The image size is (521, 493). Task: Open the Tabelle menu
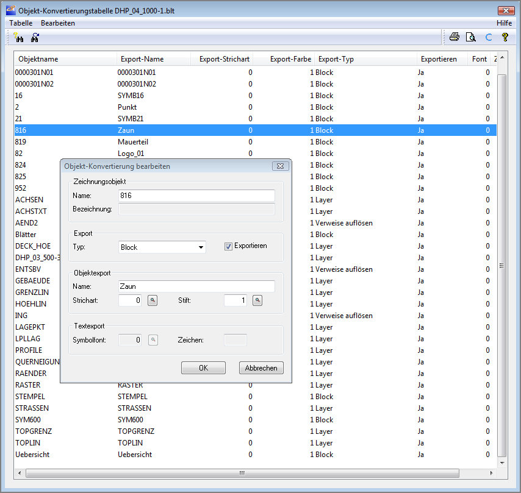(x=21, y=23)
